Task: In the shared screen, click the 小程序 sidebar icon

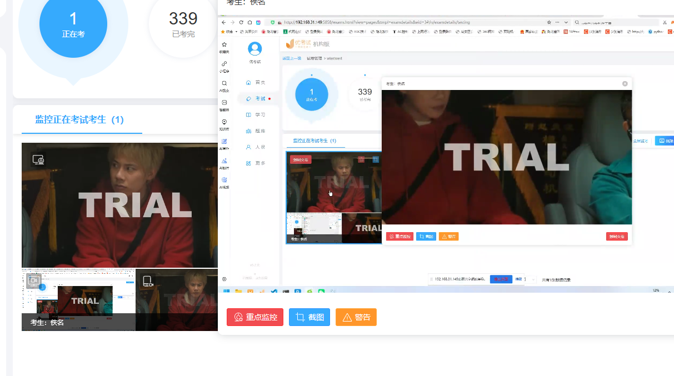Action: pyautogui.click(x=224, y=64)
